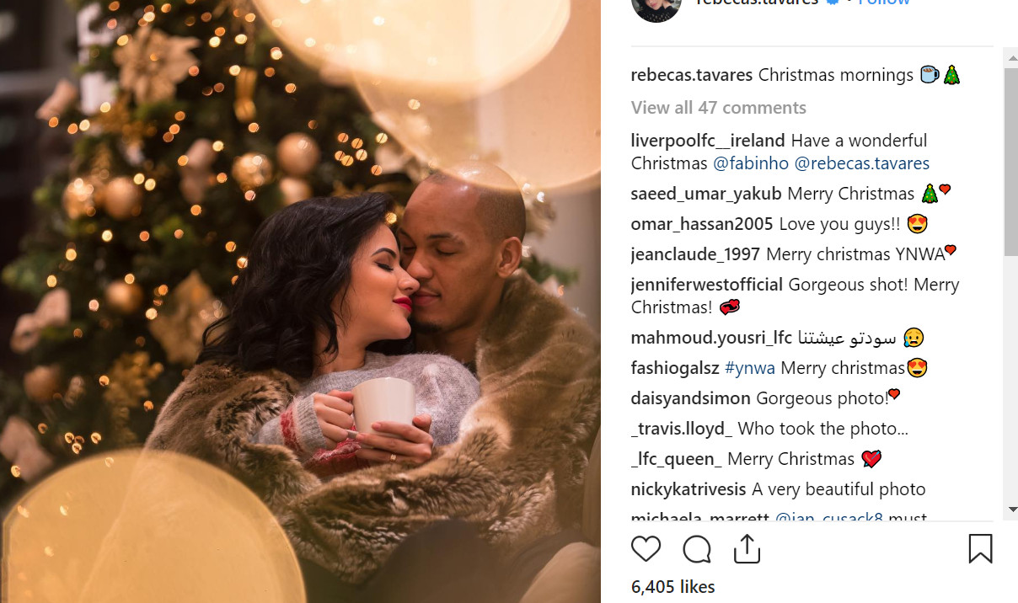This screenshot has width=1018, height=603.
Task: Expand View all 47 comments
Action: point(719,108)
